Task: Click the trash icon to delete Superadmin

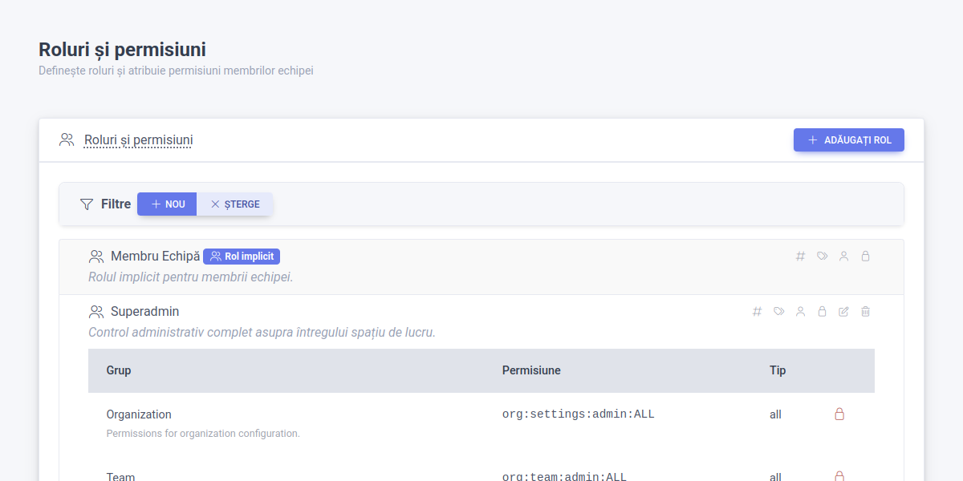Action: pyautogui.click(x=865, y=311)
